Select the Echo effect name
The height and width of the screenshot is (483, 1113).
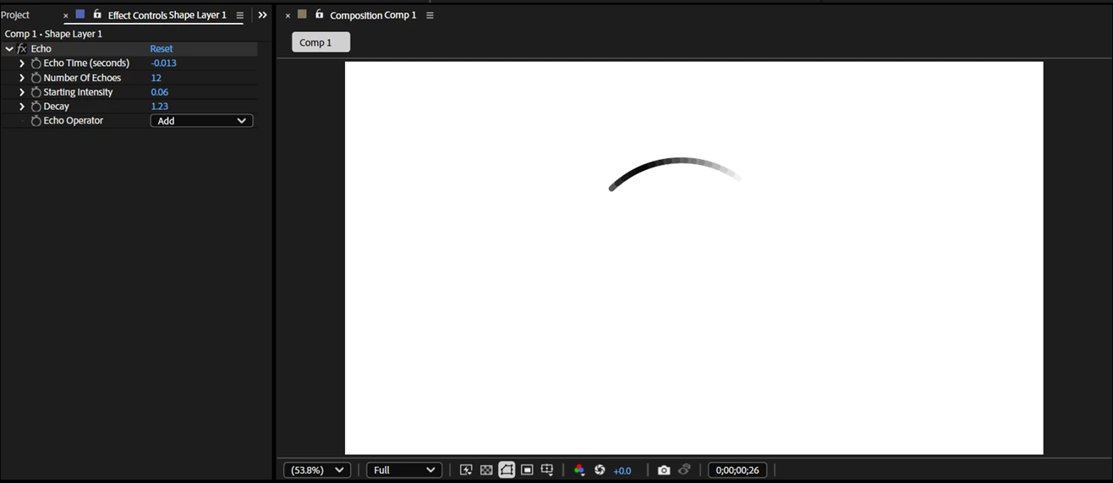point(41,49)
